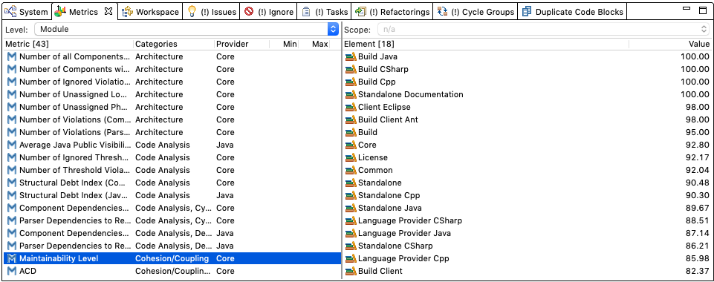Viewport: 714px width, 282px height.
Task: Select the Component Dependencies row with Cy... category
Action: 172,208
